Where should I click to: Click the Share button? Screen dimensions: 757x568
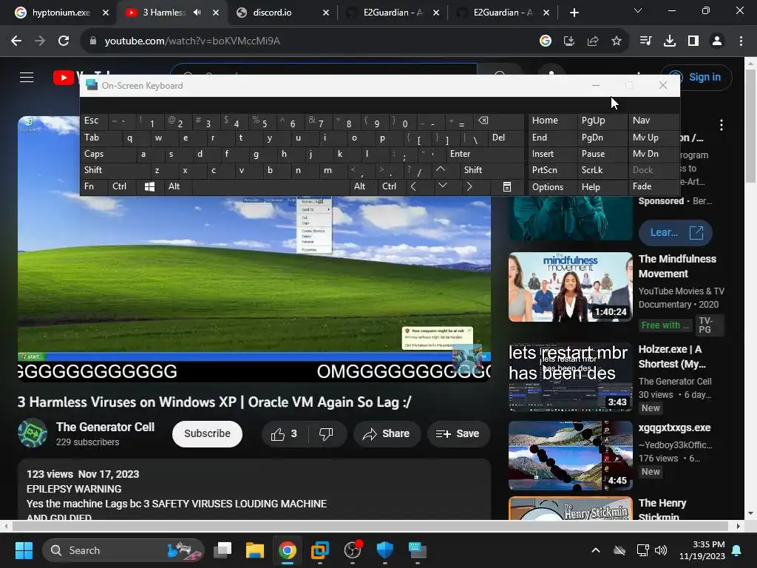tap(386, 434)
